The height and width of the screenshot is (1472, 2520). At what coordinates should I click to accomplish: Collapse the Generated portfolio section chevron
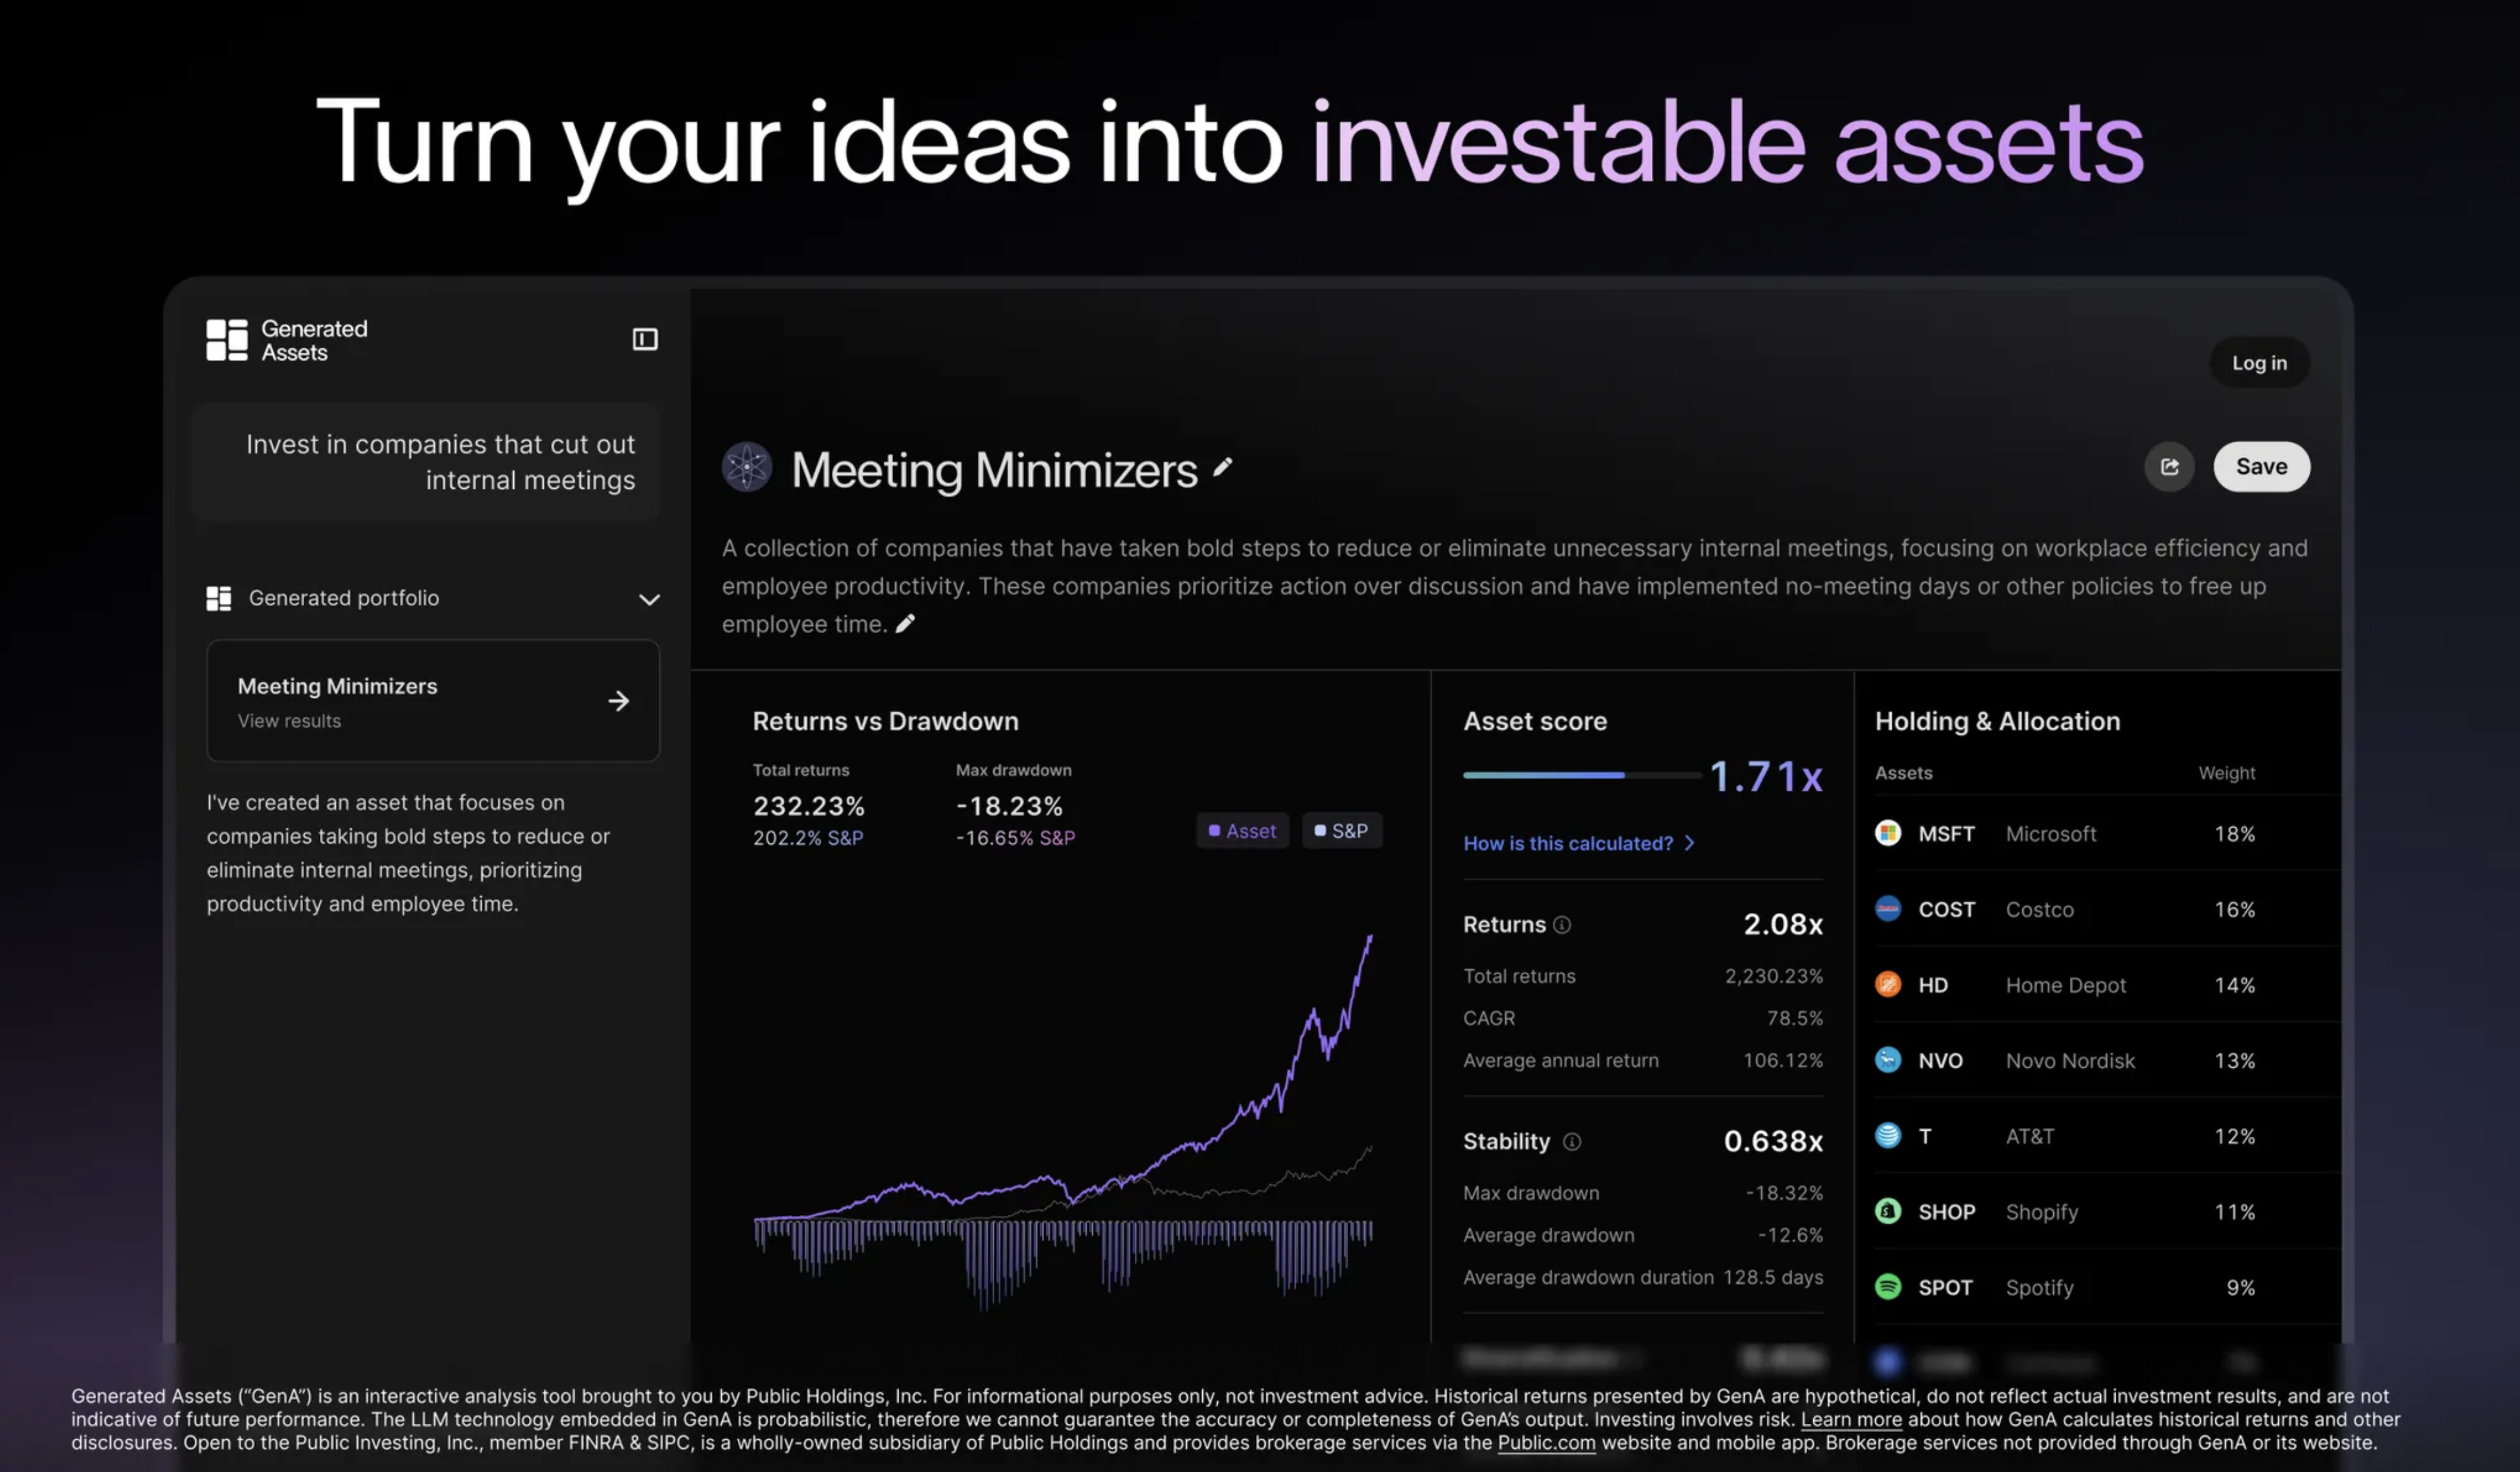pyautogui.click(x=649, y=599)
